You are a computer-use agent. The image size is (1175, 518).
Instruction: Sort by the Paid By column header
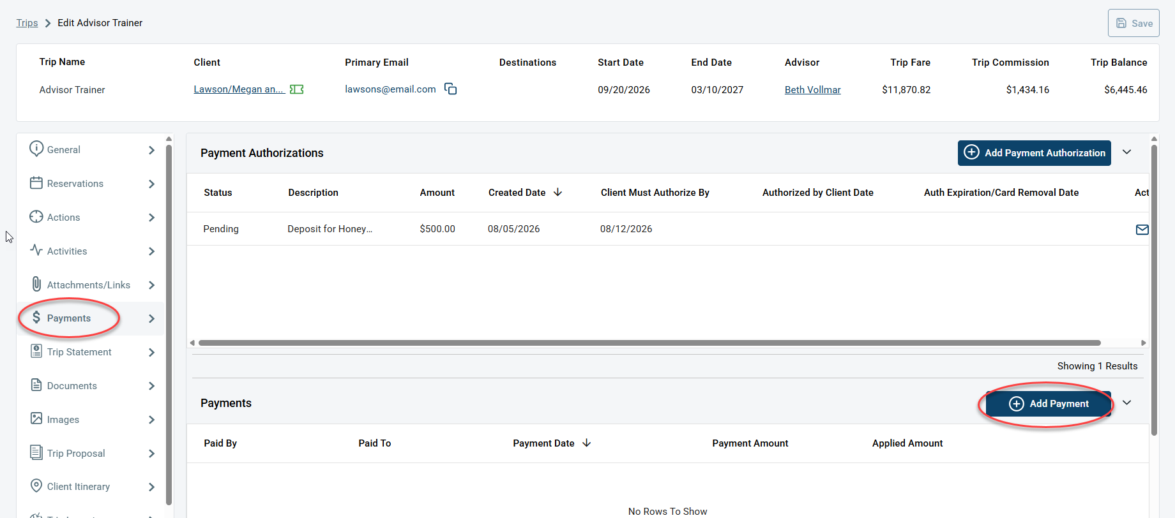pyautogui.click(x=220, y=443)
